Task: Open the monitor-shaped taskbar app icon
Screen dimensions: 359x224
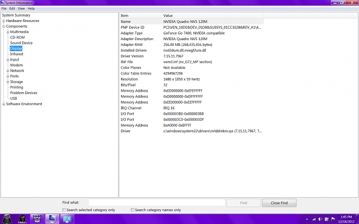Action: (x=67, y=219)
